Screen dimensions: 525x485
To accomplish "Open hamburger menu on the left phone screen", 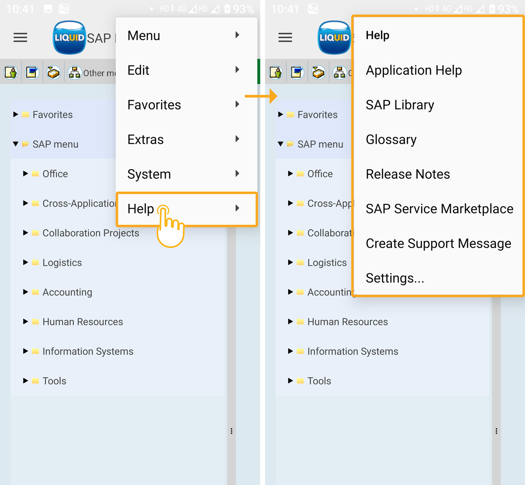I will tap(21, 38).
